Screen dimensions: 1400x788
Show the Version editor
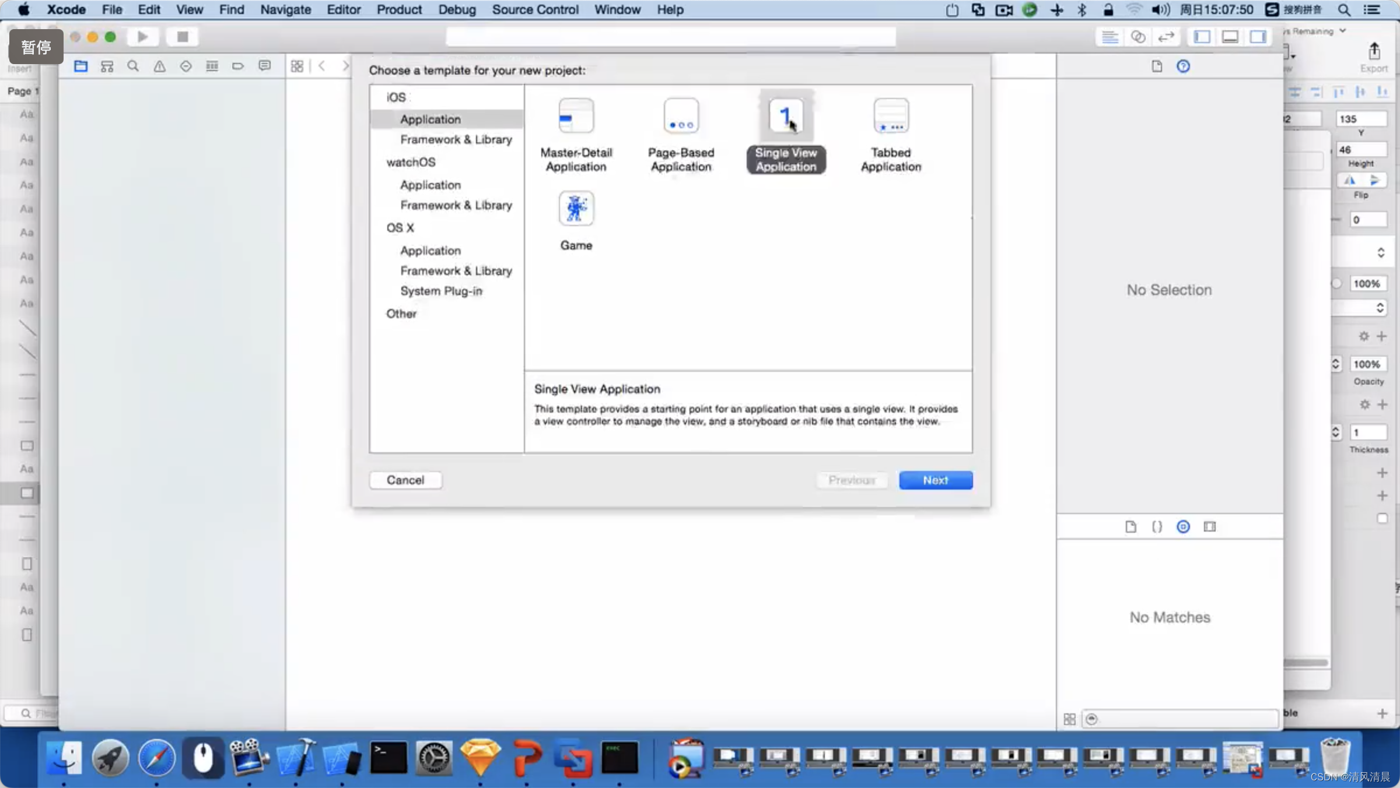pyautogui.click(x=1165, y=37)
